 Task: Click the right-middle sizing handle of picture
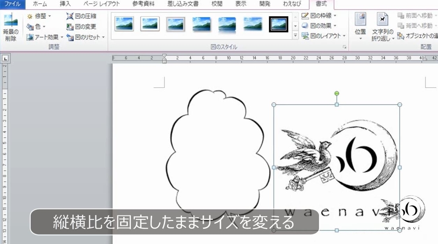(x=399, y=167)
